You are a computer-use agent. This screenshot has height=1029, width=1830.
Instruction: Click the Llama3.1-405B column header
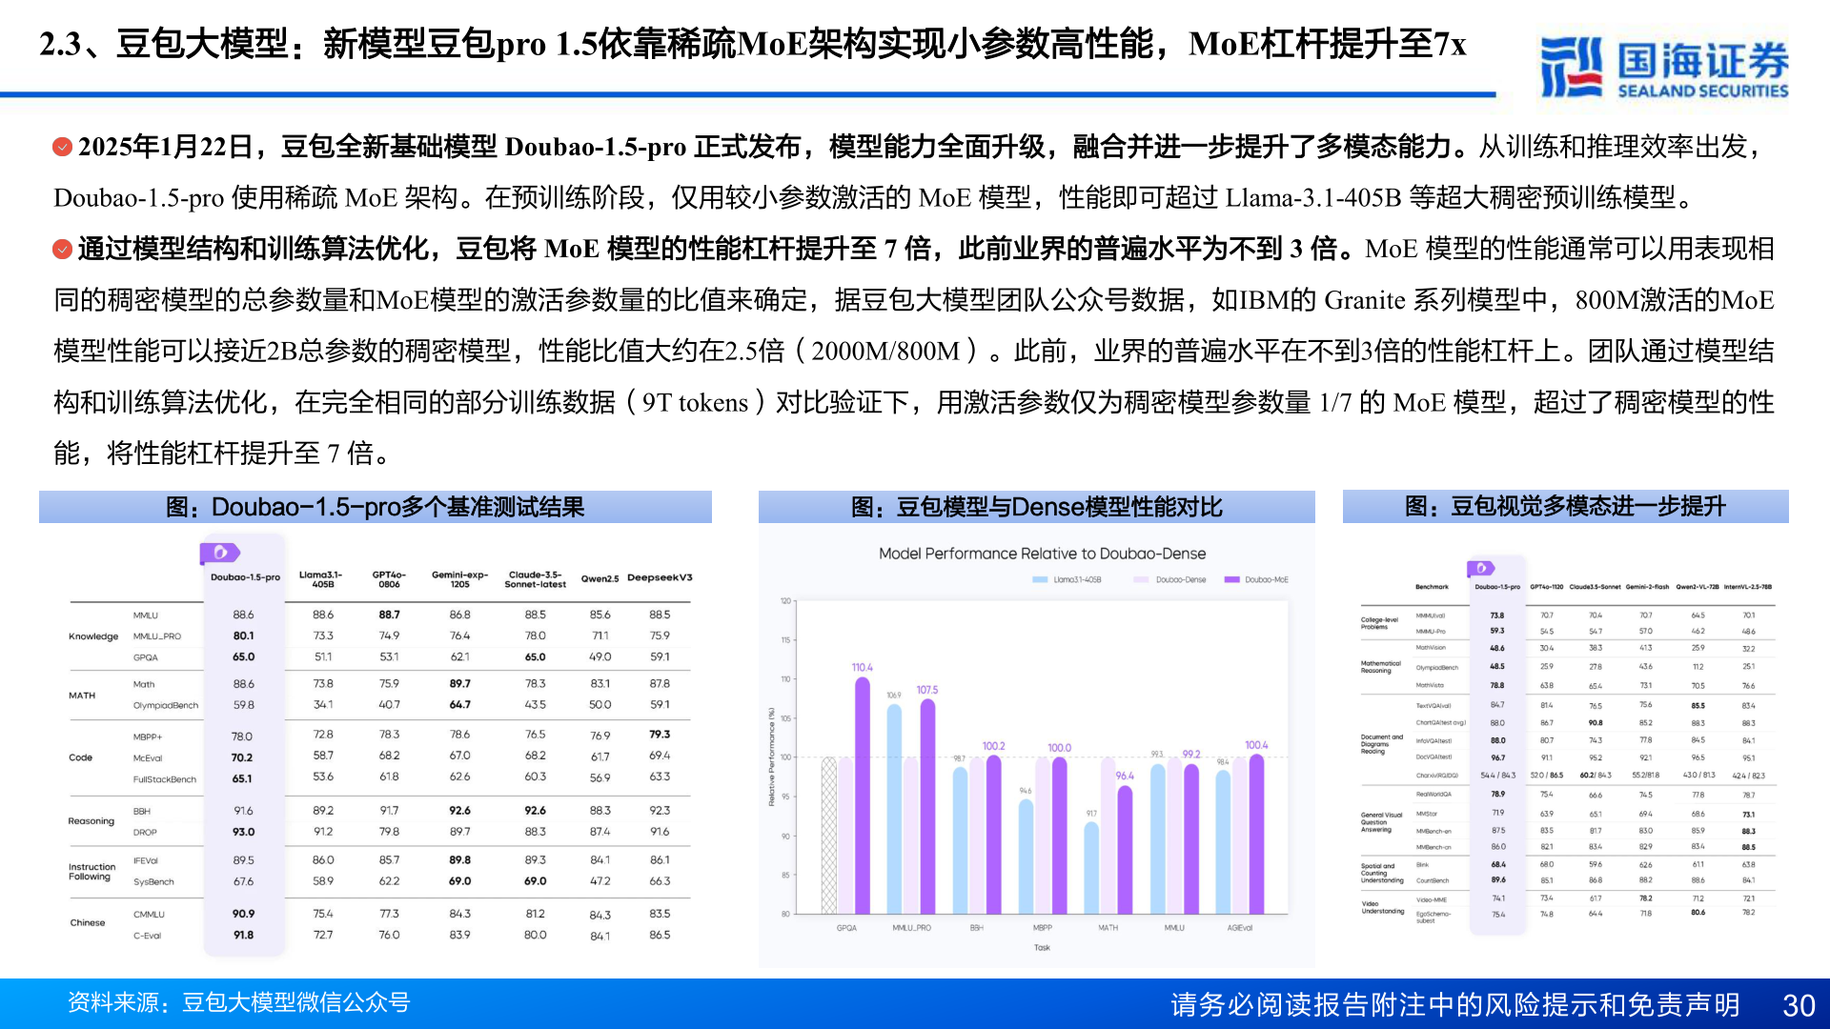point(321,579)
